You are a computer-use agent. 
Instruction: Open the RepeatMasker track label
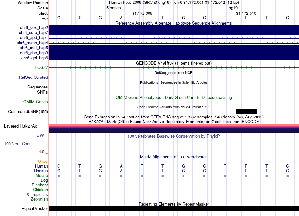pyautogui.click(x=35, y=209)
